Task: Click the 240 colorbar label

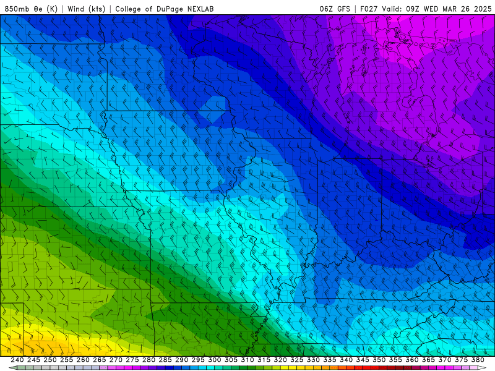Action: point(17,360)
